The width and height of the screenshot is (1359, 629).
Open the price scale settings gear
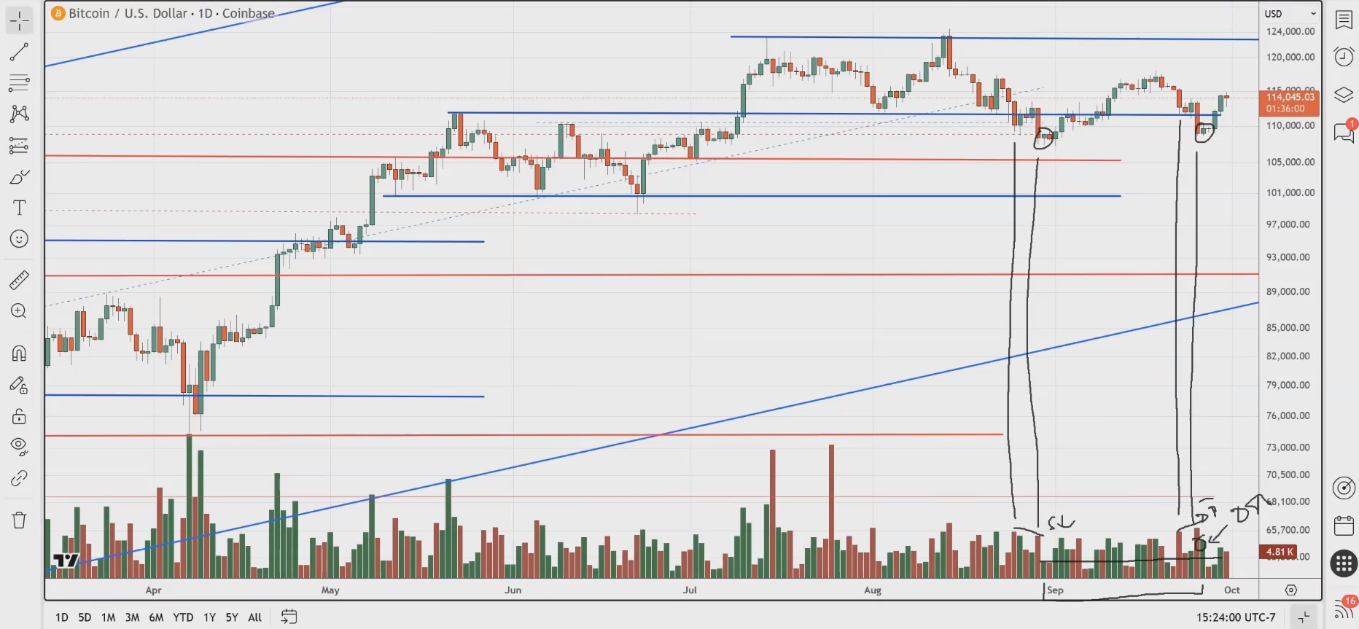(x=1290, y=590)
